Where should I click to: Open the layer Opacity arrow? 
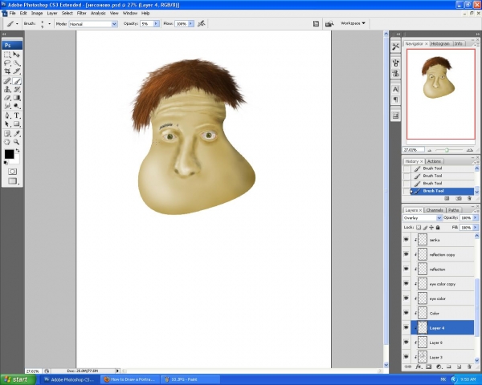(x=476, y=217)
